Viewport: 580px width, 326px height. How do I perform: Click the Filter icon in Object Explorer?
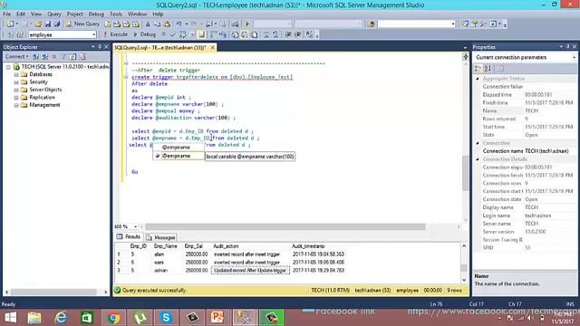[x=63, y=56]
